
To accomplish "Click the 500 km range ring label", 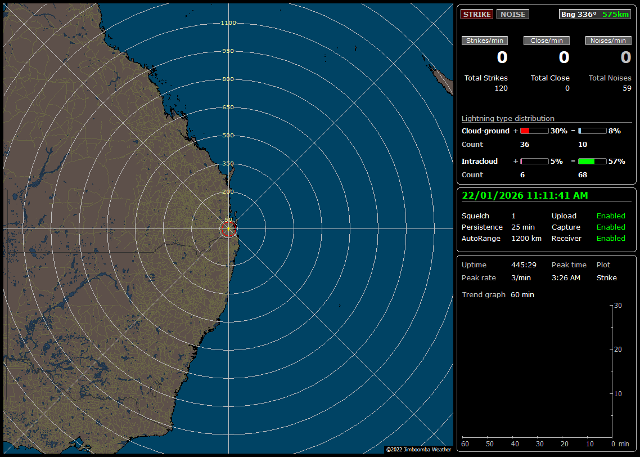I will click(228, 136).
